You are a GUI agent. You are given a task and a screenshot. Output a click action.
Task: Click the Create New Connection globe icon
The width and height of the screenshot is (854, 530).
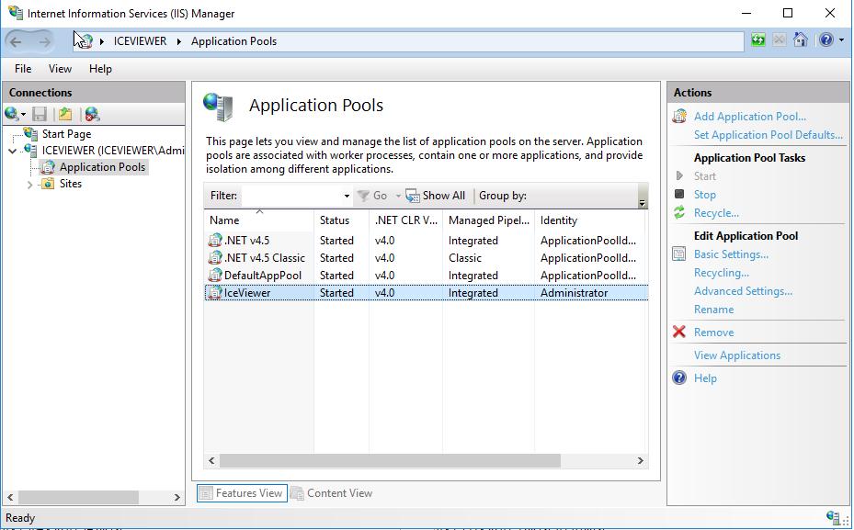coord(11,114)
